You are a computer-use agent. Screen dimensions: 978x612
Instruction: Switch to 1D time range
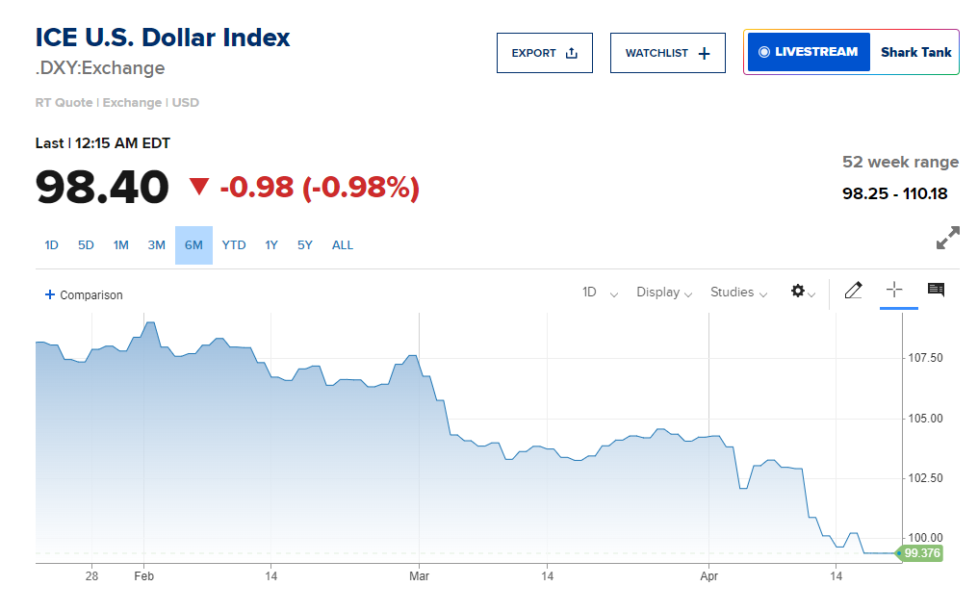tap(52, 245)
